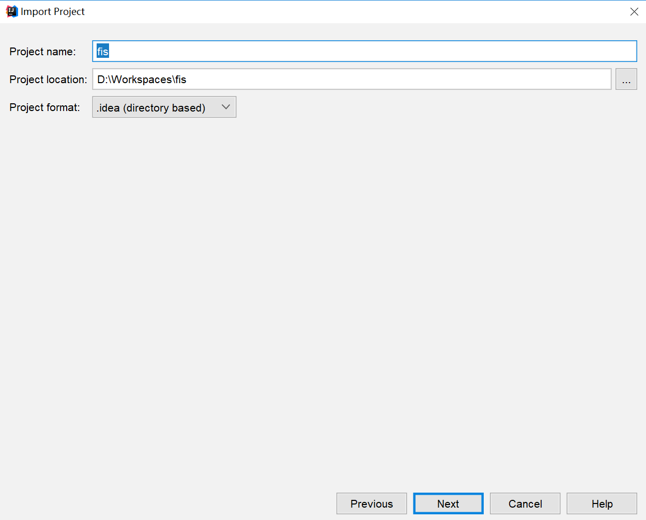
Task: Open the Project format dropdown
Action: point(164,107)
